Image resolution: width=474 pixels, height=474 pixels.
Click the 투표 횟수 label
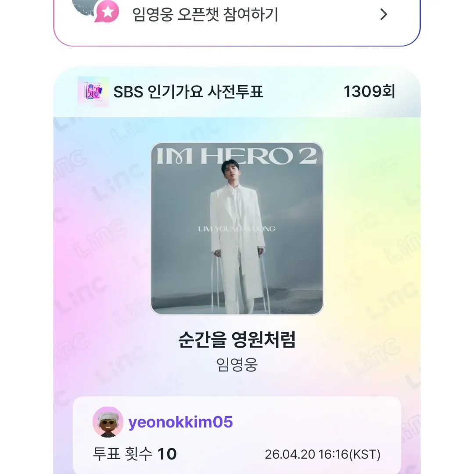pyautogui.click(x=122, y=454)
